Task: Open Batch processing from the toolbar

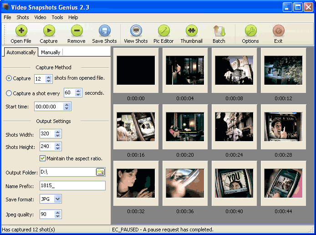Action: coord(219,31)
